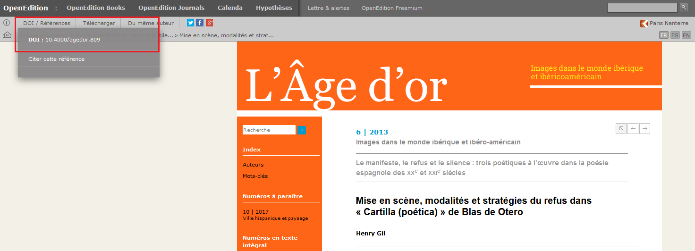Choose Citer cette référence
Screen dimensions: 695x251
56,59
